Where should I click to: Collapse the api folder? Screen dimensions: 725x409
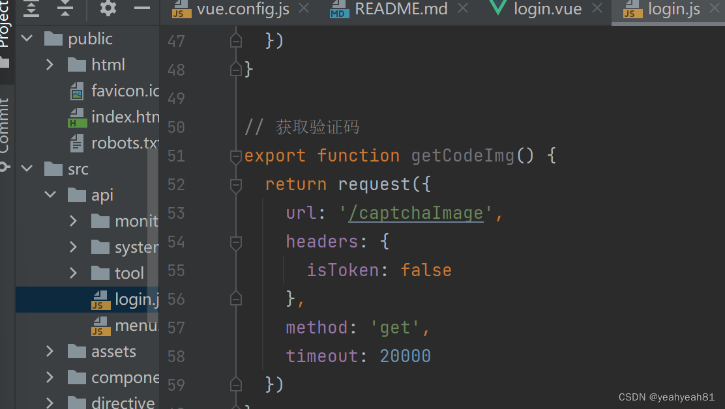50,194
